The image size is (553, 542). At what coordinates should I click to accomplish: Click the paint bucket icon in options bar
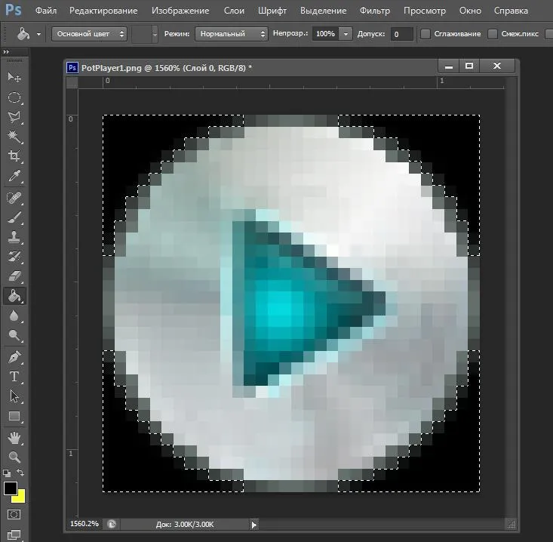point(23,34)
